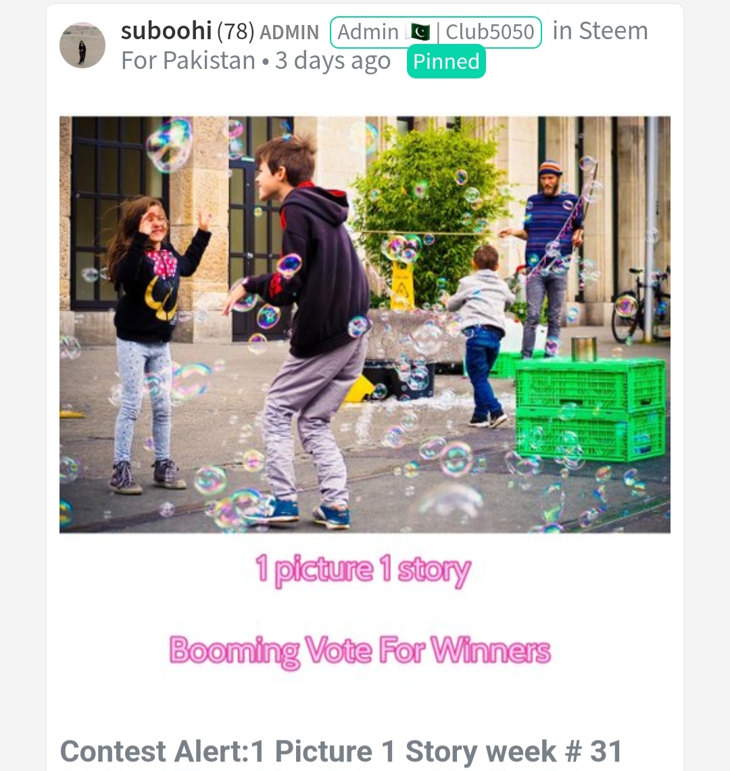Click the suboohi username link
Viewport: 730px width, 771px height.
click(x=166, y=30)
